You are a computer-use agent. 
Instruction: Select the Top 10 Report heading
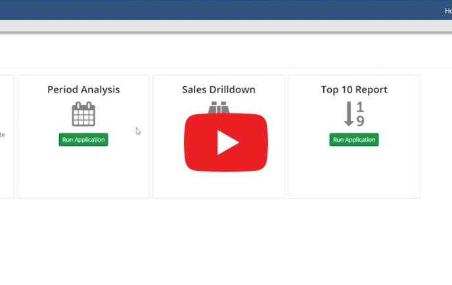point(354,90)
